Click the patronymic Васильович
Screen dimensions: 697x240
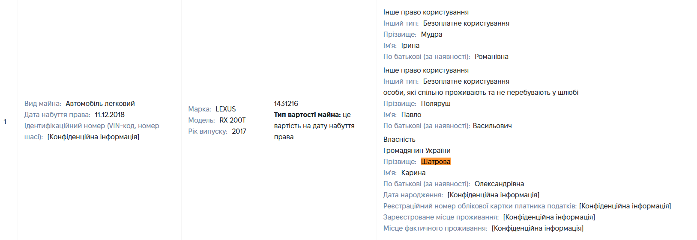[x=492, y=126]
